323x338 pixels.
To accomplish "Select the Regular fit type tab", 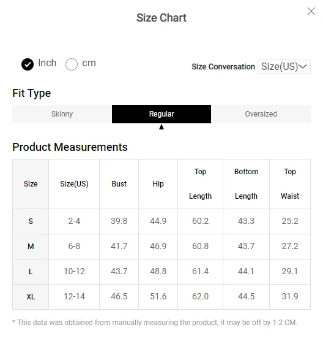I will tap(161, 114).
